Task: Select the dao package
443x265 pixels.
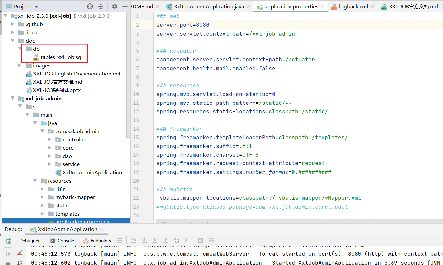Action: coord(67,156)
